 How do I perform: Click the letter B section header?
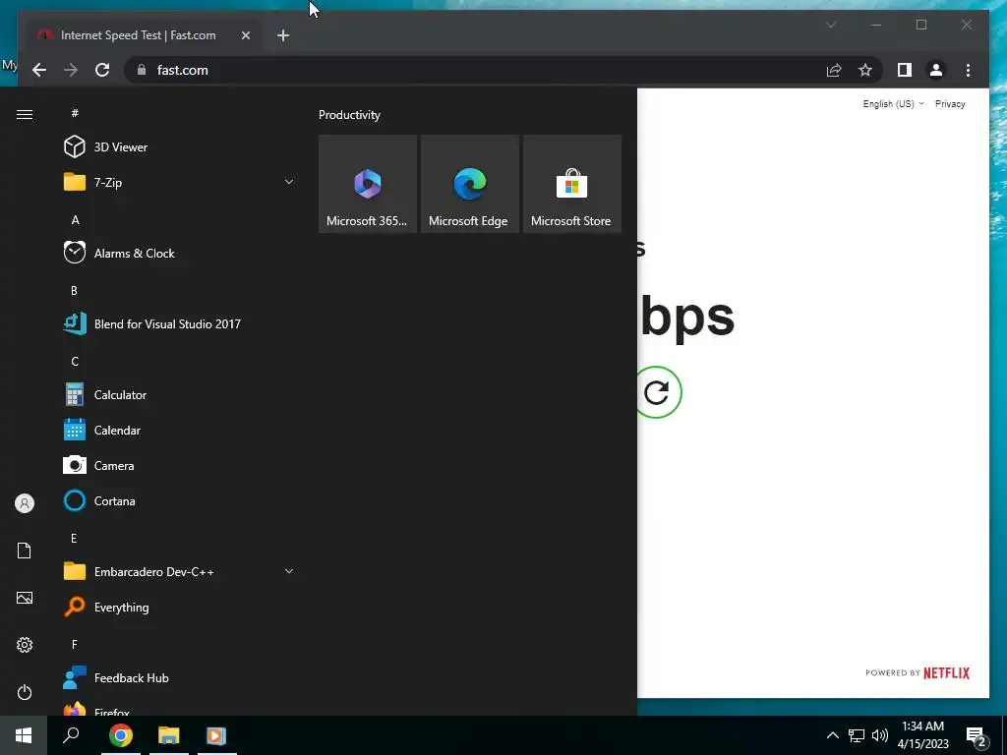click(x=74, y=291)
